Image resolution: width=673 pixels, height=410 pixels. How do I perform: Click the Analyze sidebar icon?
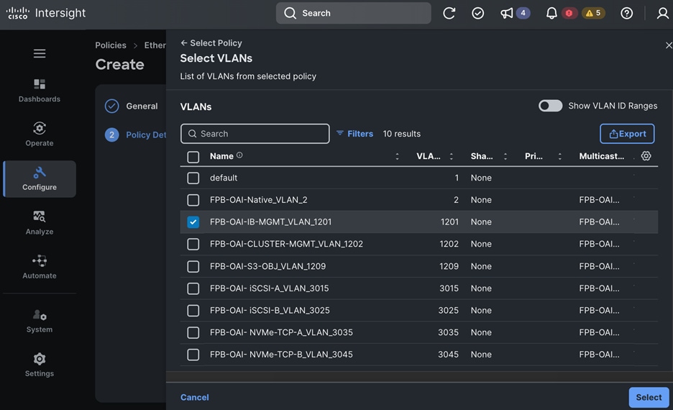[x=40, y=217]
